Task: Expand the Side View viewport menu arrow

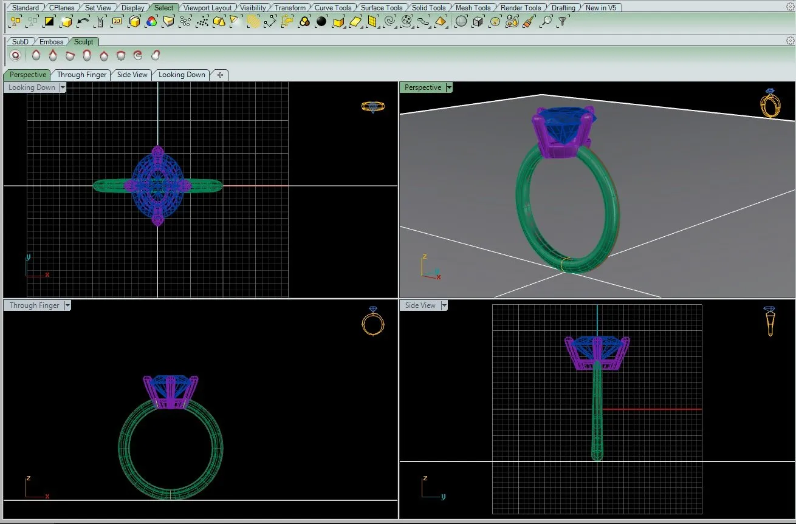Action: (x=444, y=305)
